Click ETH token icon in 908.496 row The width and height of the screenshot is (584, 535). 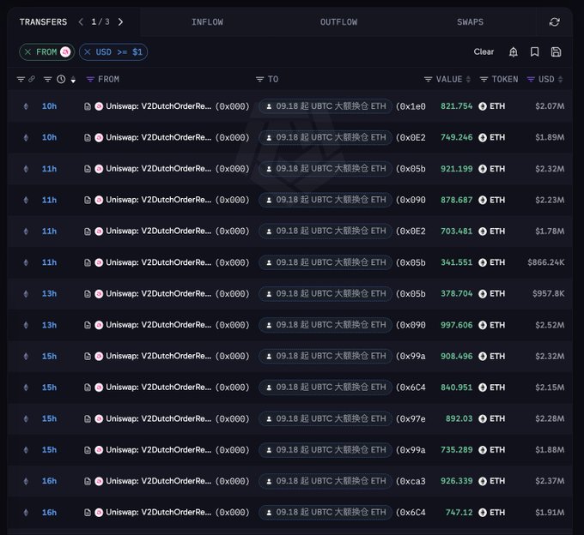[x=483, y=356]
